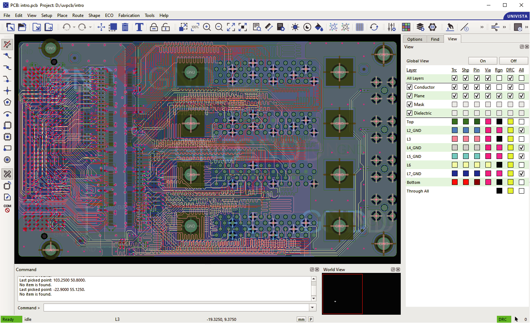Expand the Command input dropdown

click(x=313, y=308)
